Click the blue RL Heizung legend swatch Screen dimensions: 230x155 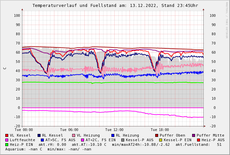click(113, 135)
